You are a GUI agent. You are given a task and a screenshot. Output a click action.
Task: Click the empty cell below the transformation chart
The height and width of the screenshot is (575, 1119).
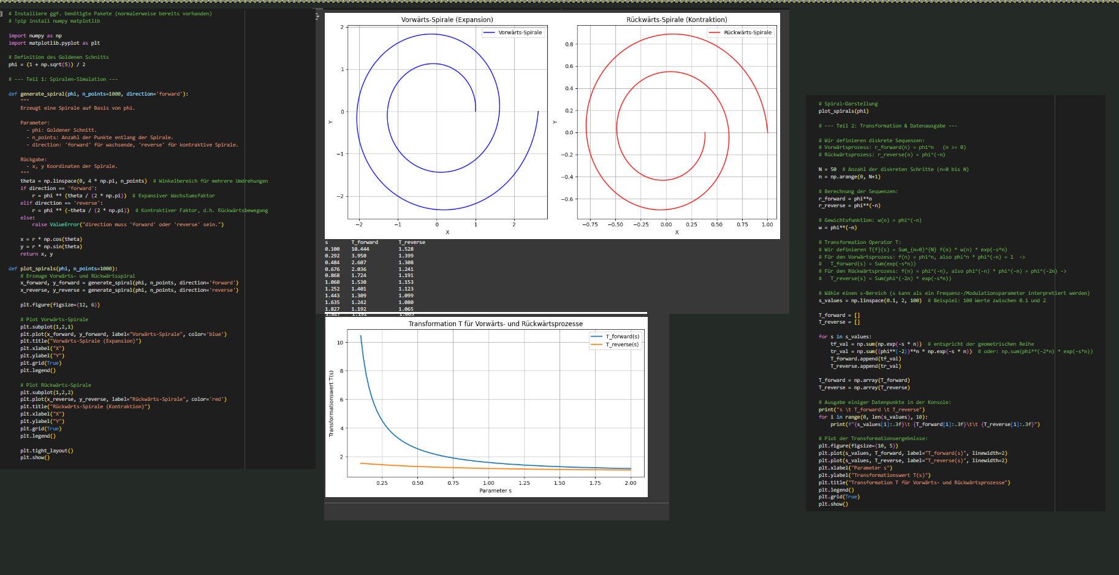point(496,512)
